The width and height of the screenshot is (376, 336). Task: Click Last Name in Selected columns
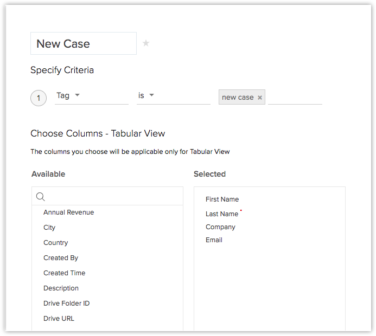222,214
